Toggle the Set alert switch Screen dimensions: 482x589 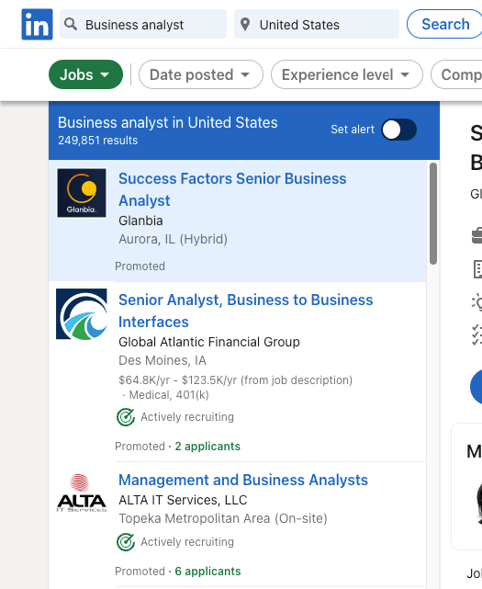399,130
